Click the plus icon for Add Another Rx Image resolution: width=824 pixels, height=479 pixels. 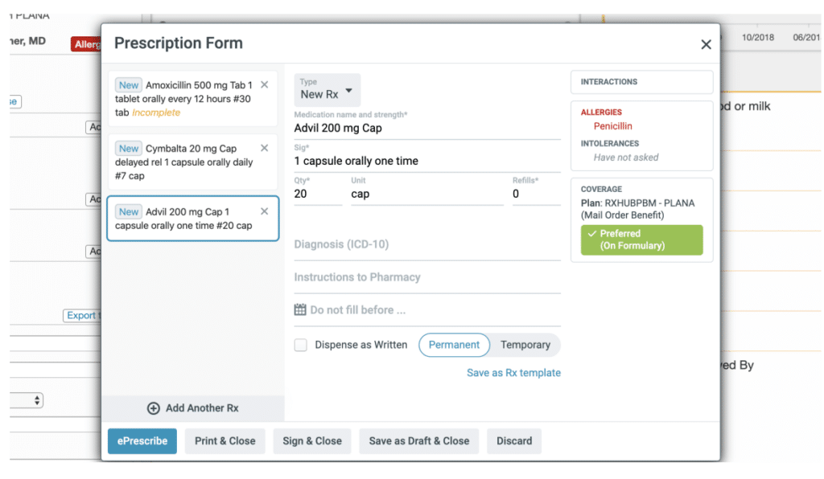tap(154, 408)
